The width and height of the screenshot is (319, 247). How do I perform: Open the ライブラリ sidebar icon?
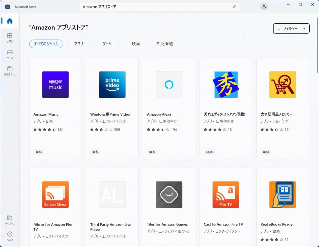tap(10, 220)
